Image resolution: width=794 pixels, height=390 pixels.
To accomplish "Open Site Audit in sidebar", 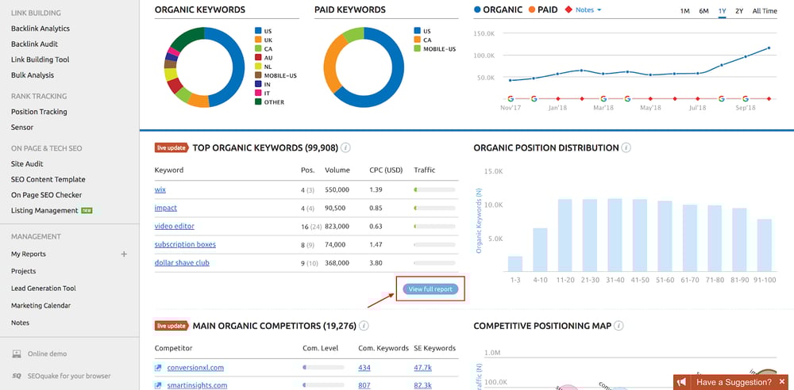I will (27, 164).
